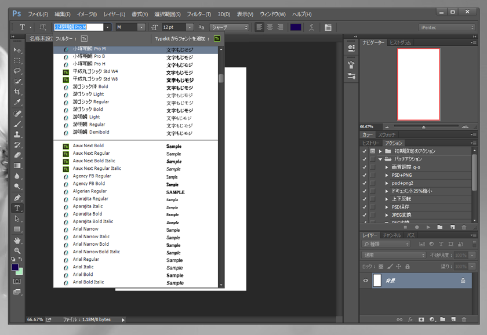487x335 pixels.
Task: Select the Rectangular Marquee tool
Action: coord(17,60)
